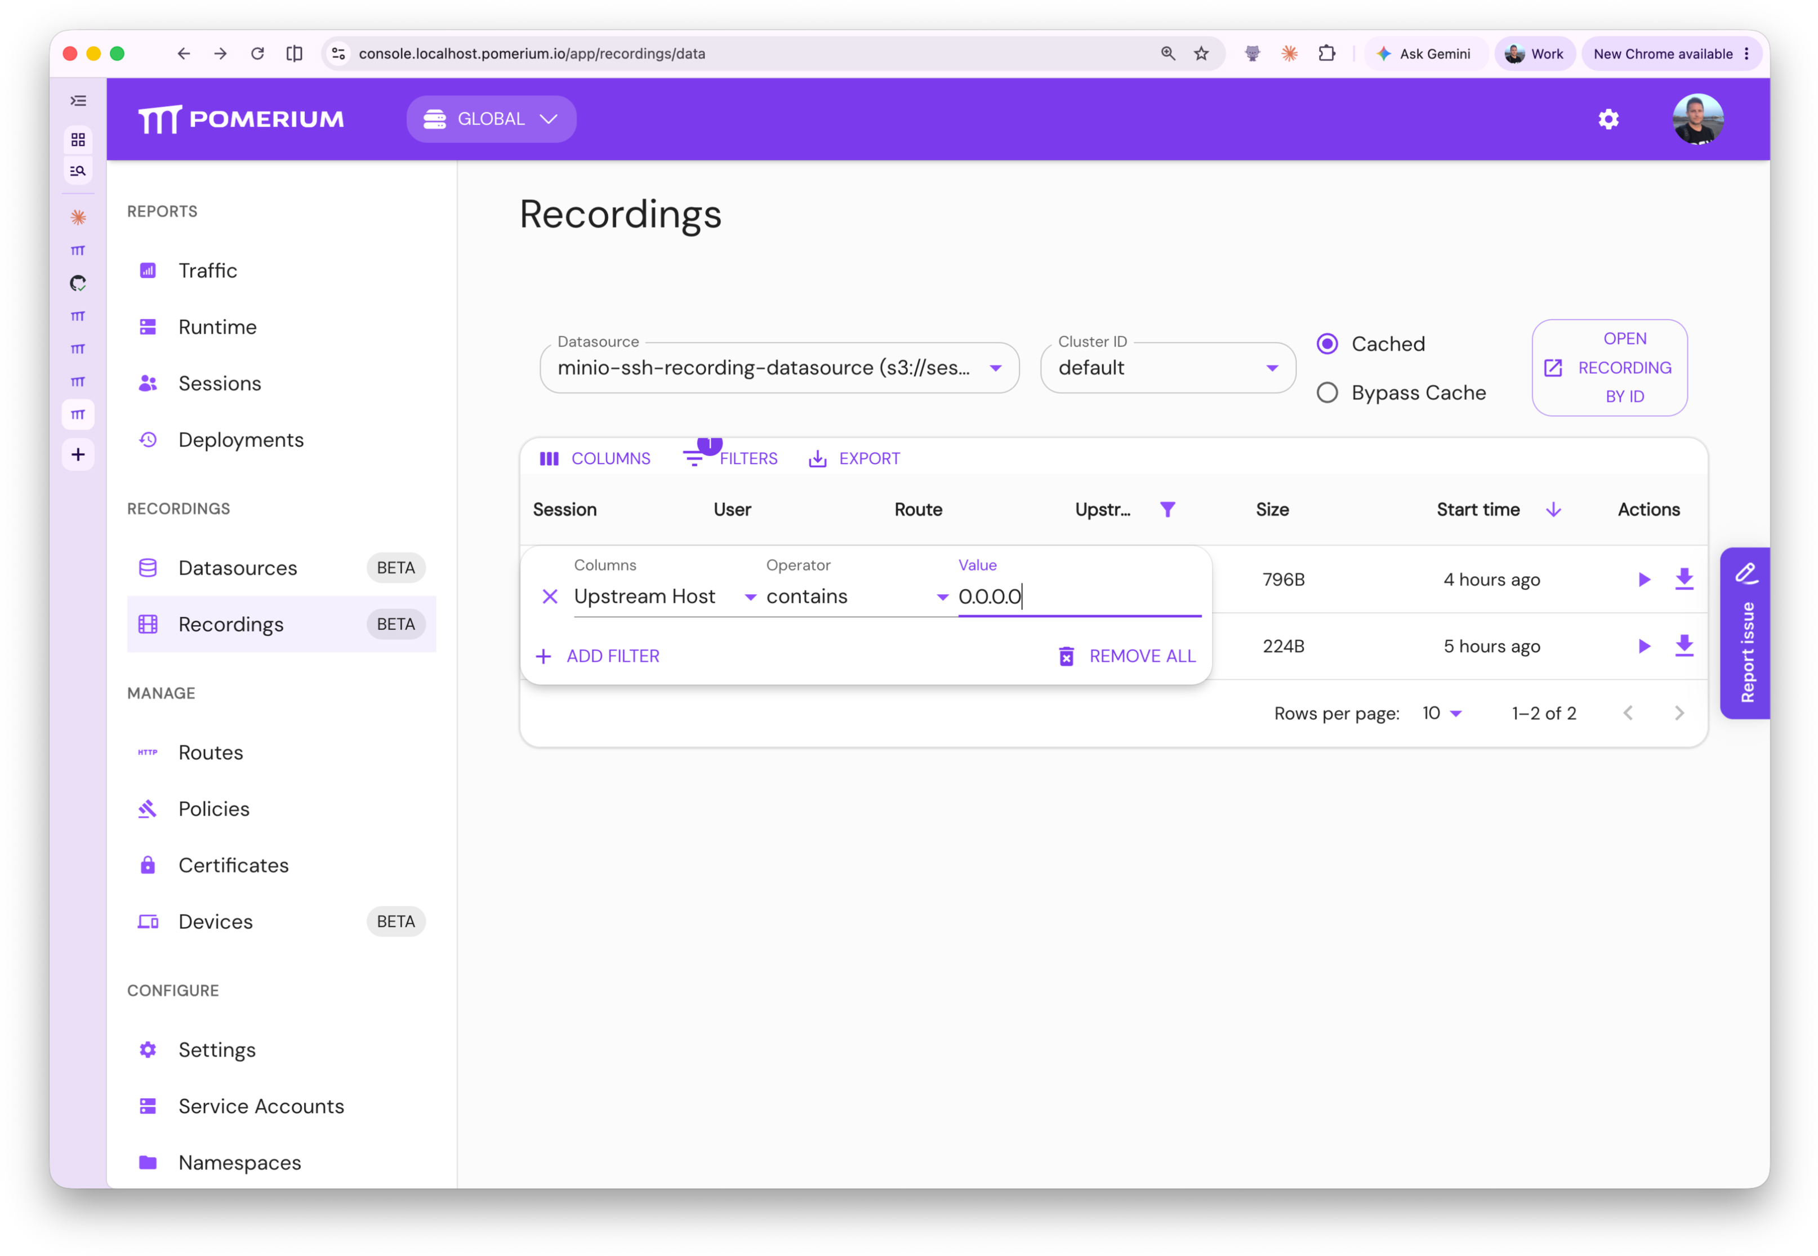This screenshot has height=1256, width=1818.
Task: Open the filter Columns dropdown
Action: tap(665, 596)
